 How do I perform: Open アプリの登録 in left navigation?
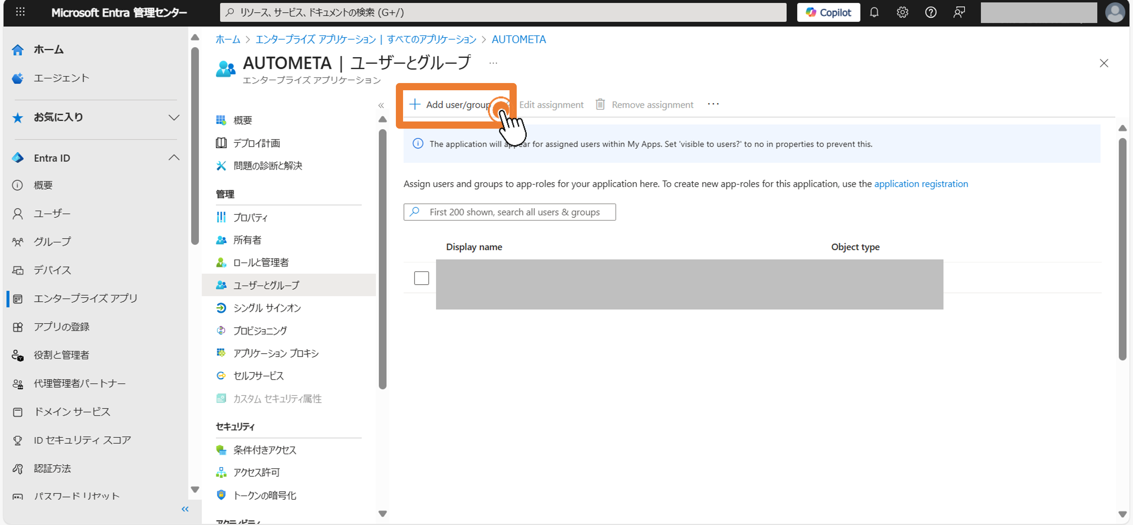[61, 327]
